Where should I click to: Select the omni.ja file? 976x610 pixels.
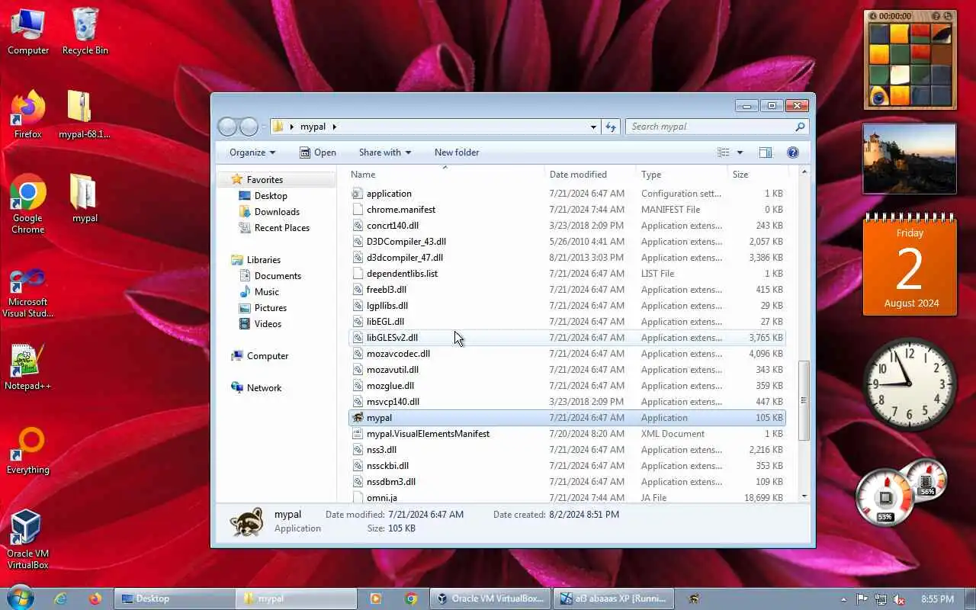tap(567, 497)
